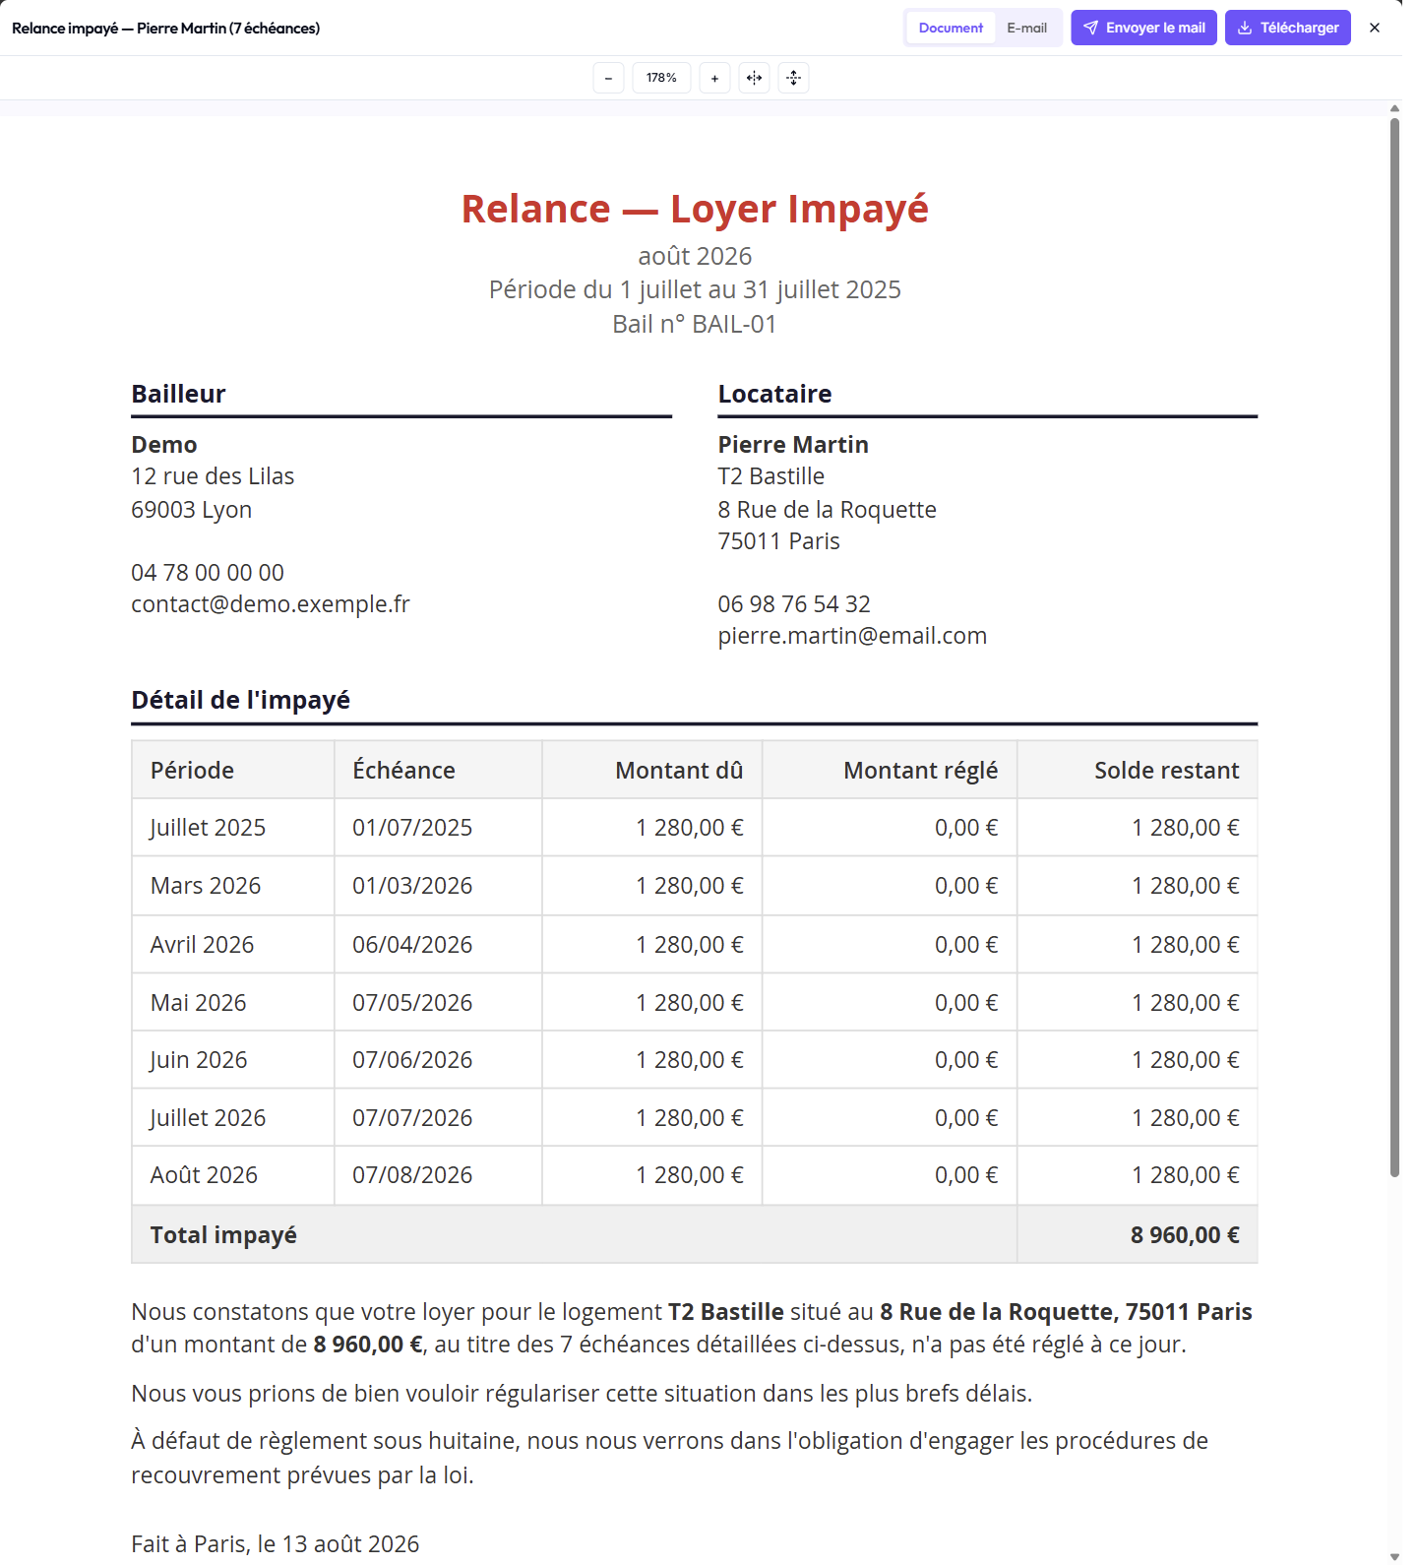Click the scrollbar down arrow

pos(1394,1556)
